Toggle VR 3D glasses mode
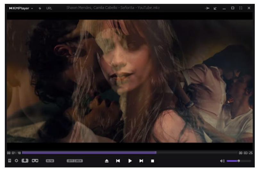The height and width of the screenshot is (170, 258). (x=34, y=161)
